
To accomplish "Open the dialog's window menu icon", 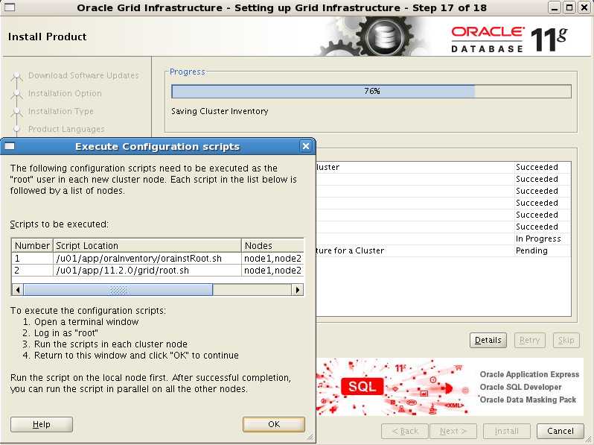I will tap(10, 146).
